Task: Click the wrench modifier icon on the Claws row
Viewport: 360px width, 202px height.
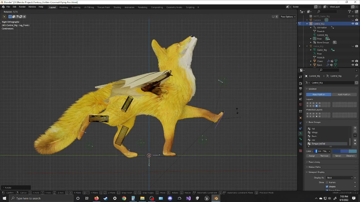Action: click(328, 61)
